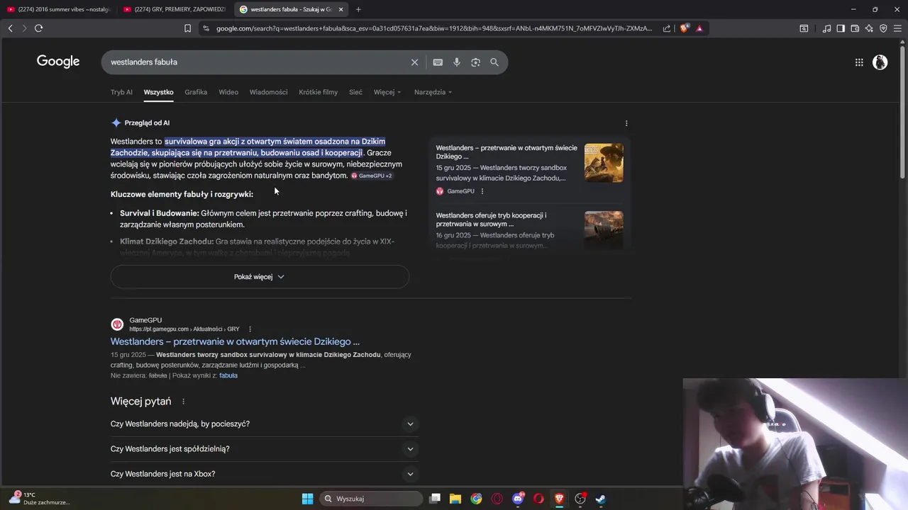The width and height of the screenshot is (908, 510).
Task: Search by image with the lens icon
Action: [475, 62]
